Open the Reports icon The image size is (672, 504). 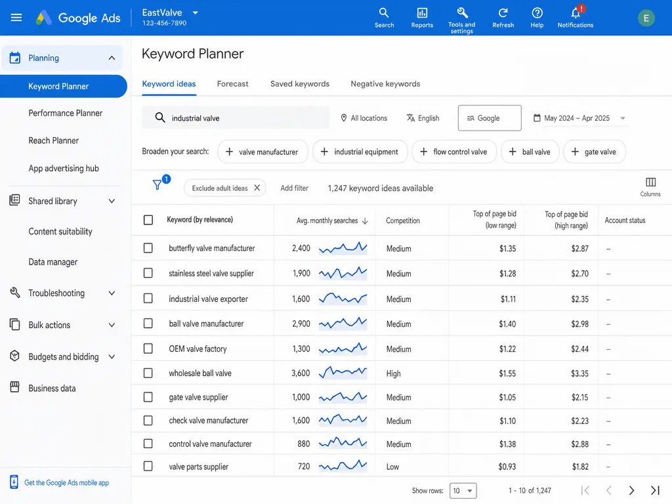point(422,18)
